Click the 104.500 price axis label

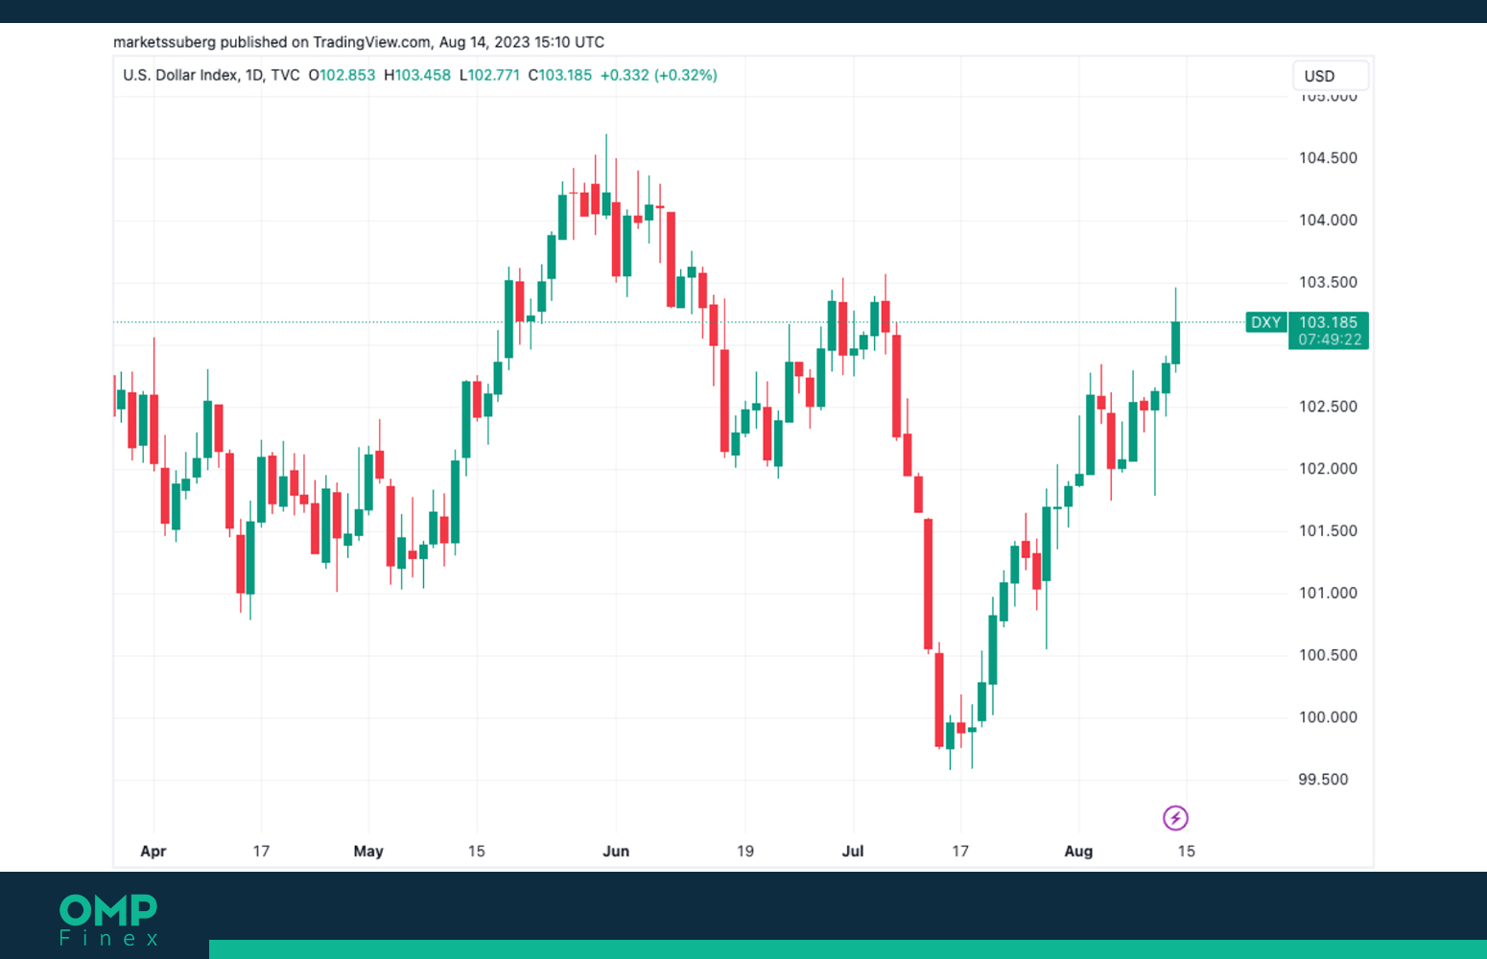1328,158
